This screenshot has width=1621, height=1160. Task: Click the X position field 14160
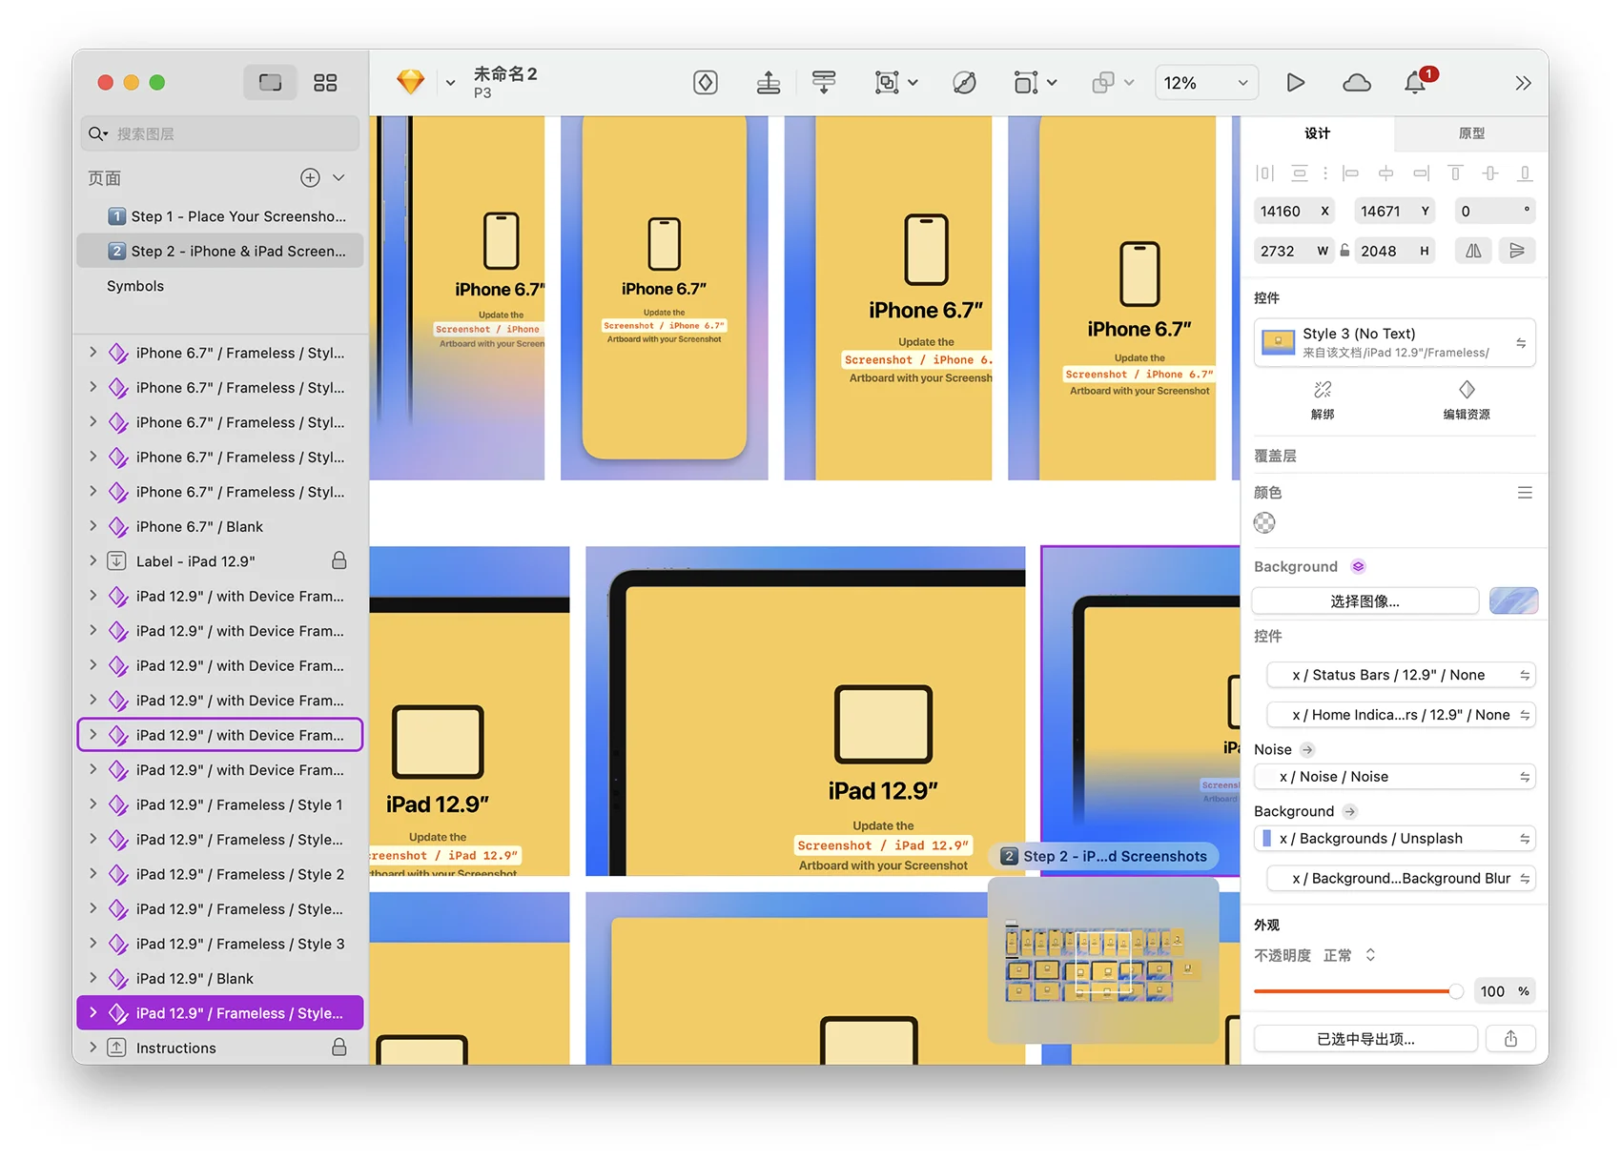pos(1294,211)
